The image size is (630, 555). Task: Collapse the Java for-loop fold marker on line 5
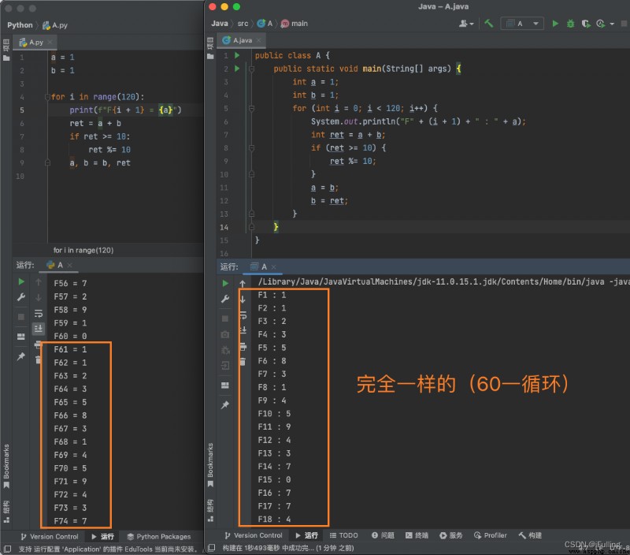pyautogui.click(x=251, y=108)
